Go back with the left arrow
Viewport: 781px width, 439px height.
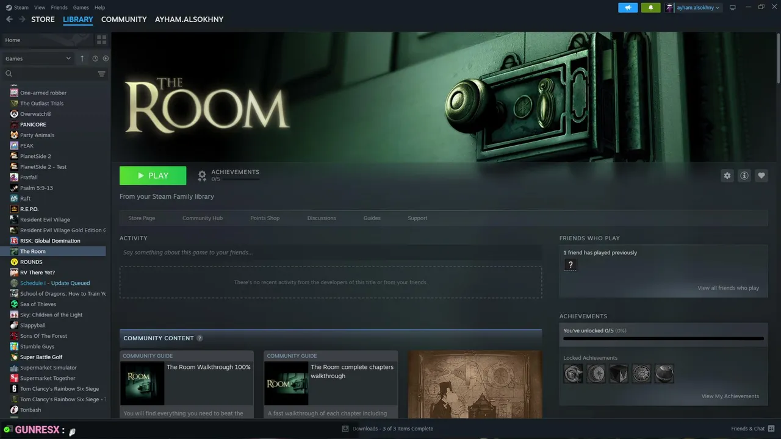point(9,20)
